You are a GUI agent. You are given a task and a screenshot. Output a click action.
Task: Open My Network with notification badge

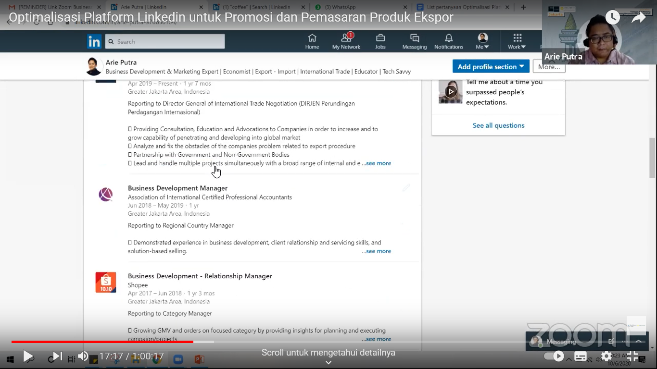346,41
